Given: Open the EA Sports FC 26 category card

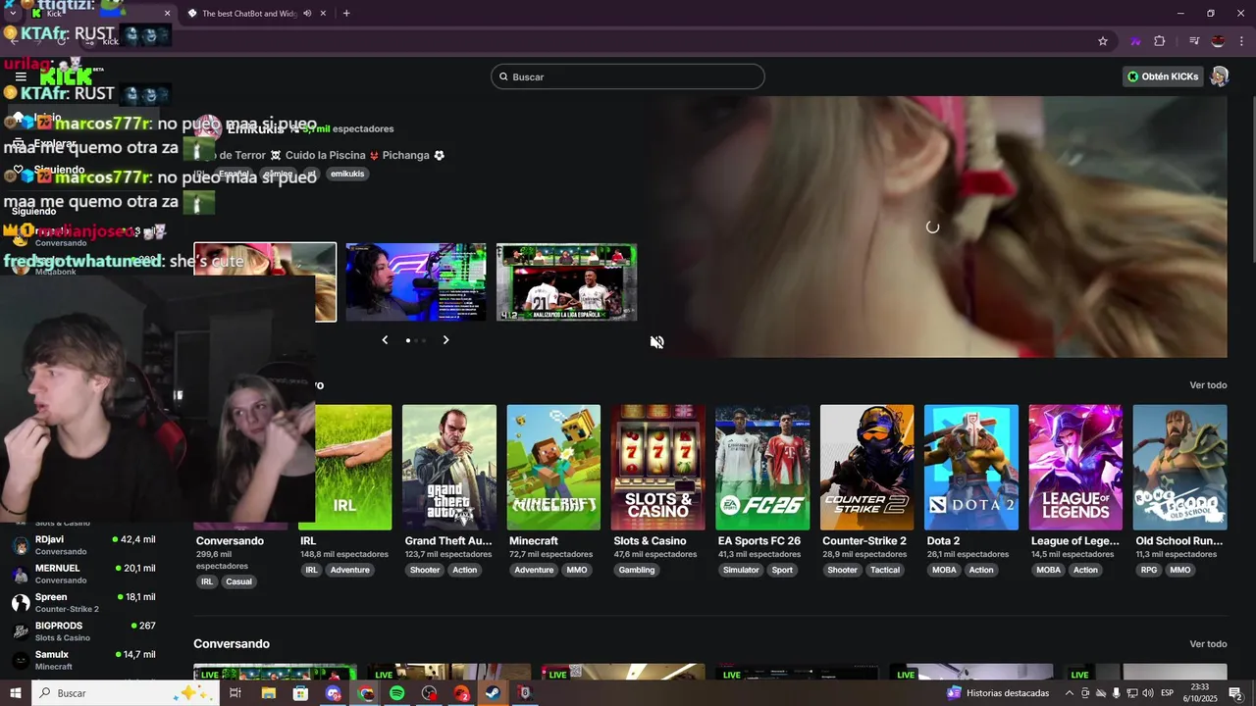Looking at the screenshot, I should point(762,468).
